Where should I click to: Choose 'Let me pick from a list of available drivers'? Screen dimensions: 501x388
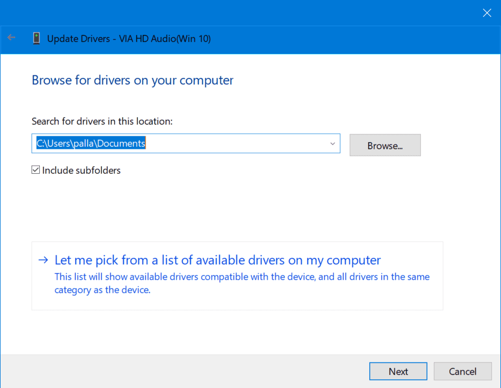click(217, 260)
